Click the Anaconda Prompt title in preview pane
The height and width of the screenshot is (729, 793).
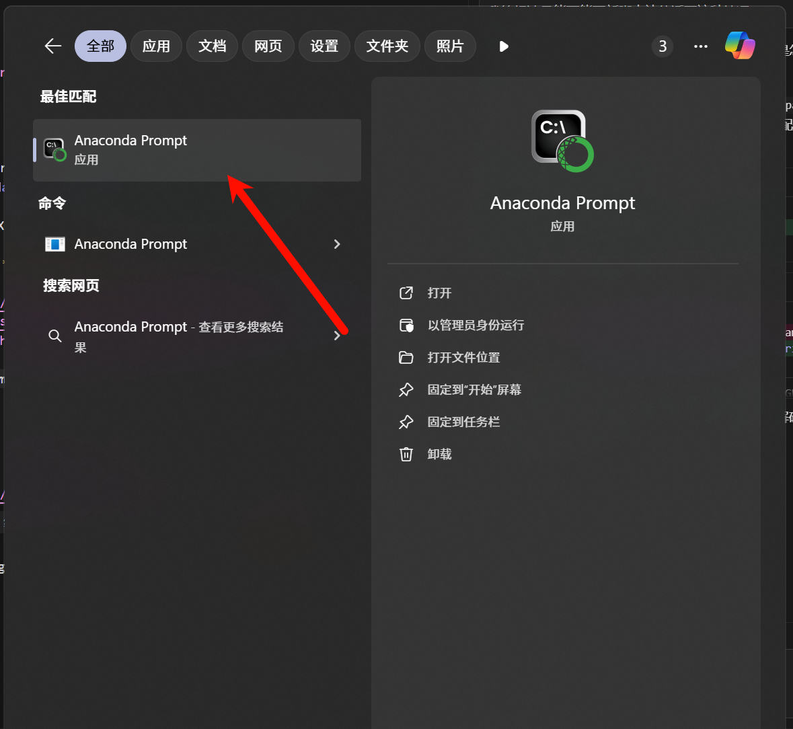point(562,202)
